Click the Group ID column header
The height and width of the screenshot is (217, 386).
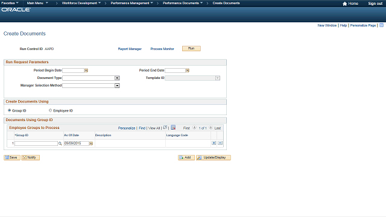[x=22, y=135]
